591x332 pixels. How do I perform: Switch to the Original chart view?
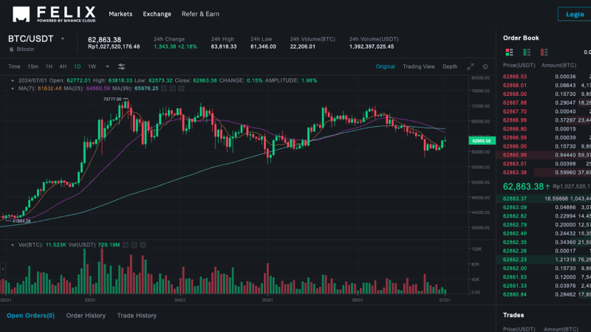pyautogui.click(x=385, y=66)
